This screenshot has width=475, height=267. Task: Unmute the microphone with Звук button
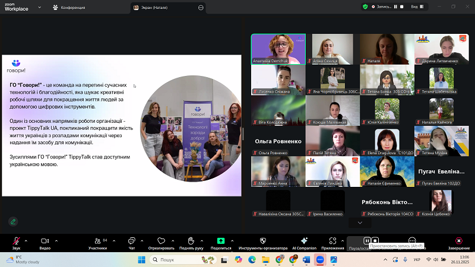coord(15,241)
